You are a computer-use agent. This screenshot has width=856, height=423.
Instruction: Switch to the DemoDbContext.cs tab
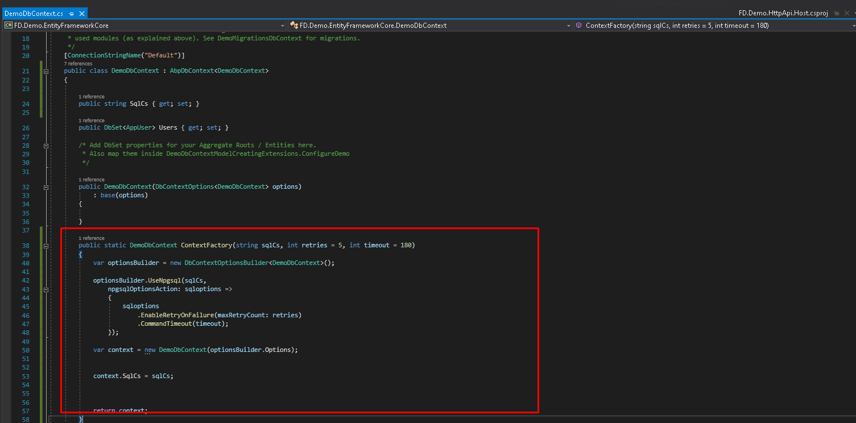point(33,13)
